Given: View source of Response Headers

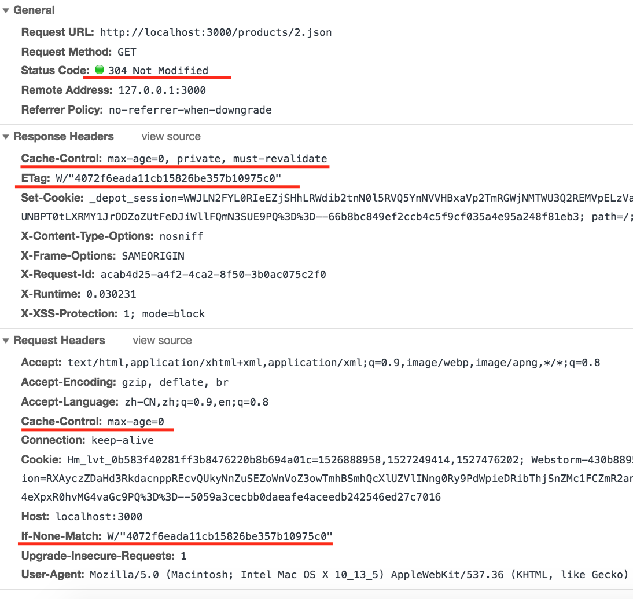Looking at the screenshot, I should point(171,137).
